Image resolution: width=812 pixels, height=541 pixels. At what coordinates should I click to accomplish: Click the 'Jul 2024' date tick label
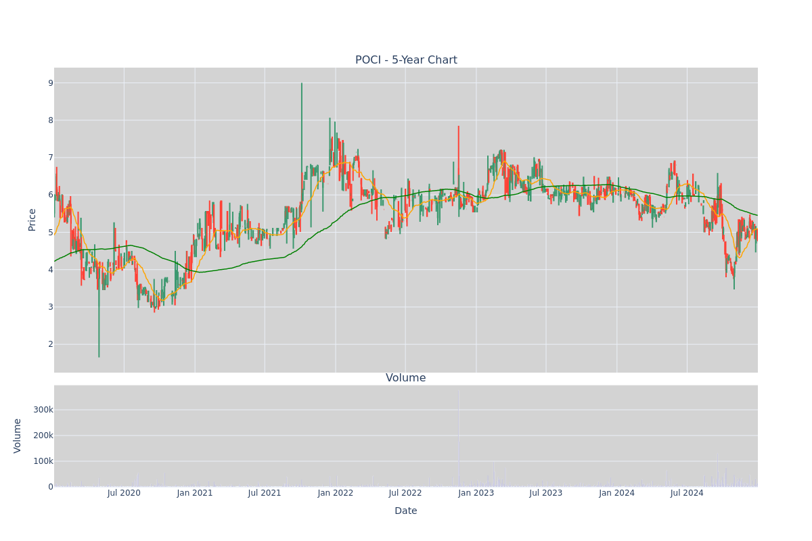pyautogui.click(x=687, y=493)
